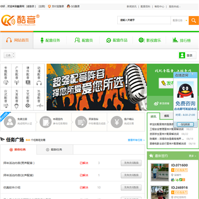Viewport: 199px width, 199px height.
Task: Click the 发布 pencil publish button
Action: [166, 83]
